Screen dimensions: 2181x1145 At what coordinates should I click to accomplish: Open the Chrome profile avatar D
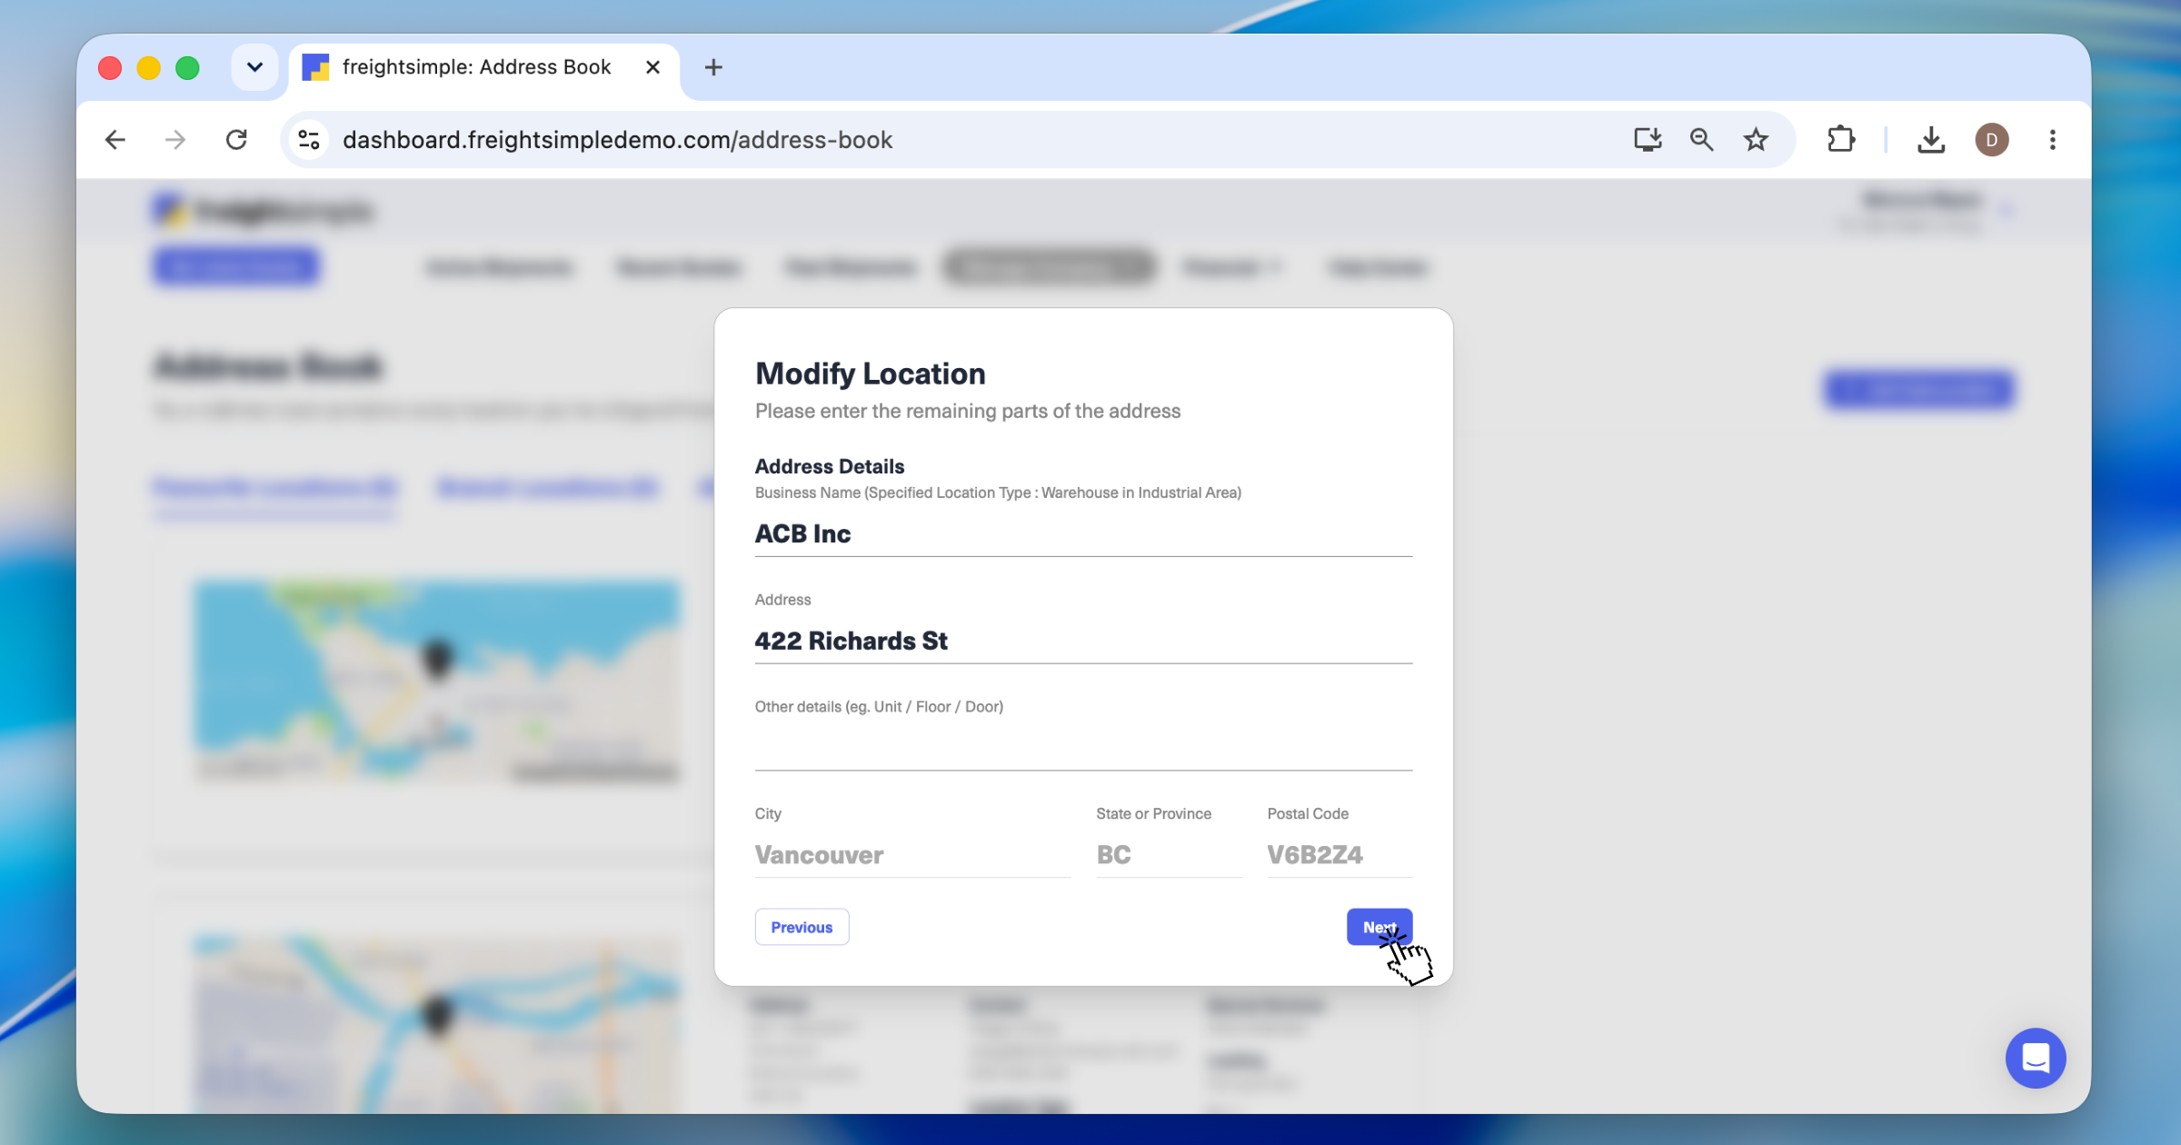(x=1992, y=140)
